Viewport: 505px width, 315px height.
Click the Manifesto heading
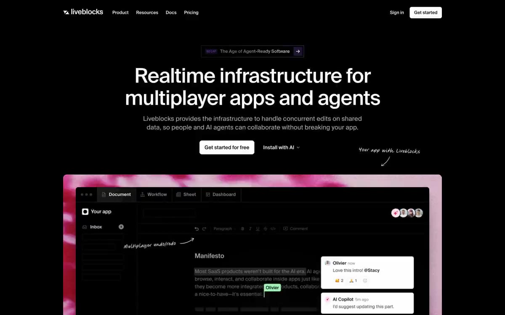pos(209,256)
